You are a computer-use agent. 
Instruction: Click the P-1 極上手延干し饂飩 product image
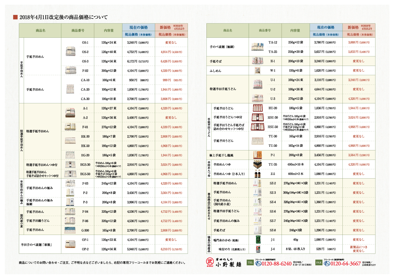(x=257, y=155)
